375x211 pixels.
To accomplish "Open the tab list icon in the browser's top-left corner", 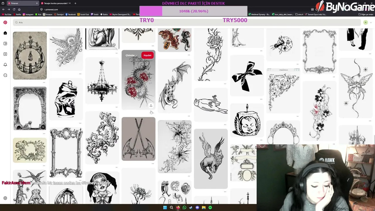I will [x=3, y=3].
